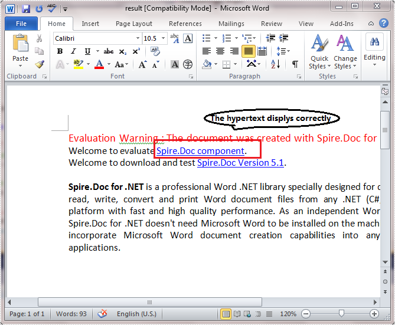Click the red Font Color button
The width and height of the screenshot is (395, 325).
pyautogui.click(x=99, y=64)
